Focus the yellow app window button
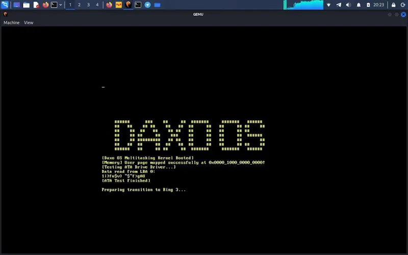This screenshot has height=255, width=408. pyautogui.click(x=119, y=5)
